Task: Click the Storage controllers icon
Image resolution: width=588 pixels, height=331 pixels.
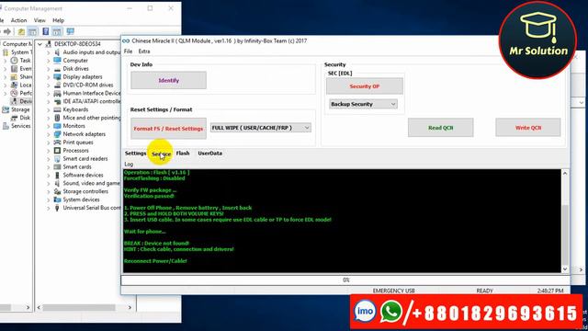Action: click(x=57, y=191)
